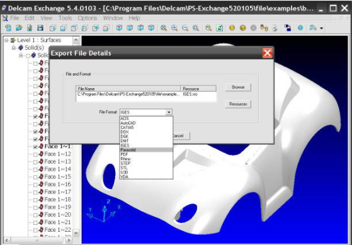Open the Tools menu
Image resolution: width=352 pixels, height=245 pixels.
(x=65, y=18)
